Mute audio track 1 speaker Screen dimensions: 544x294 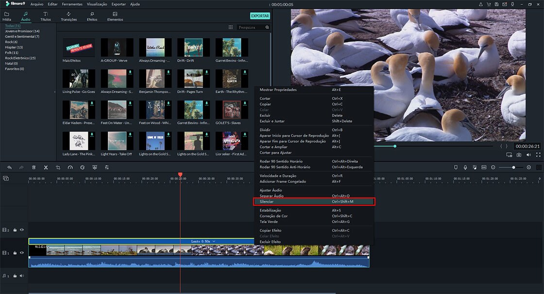(x=22, y=276)
